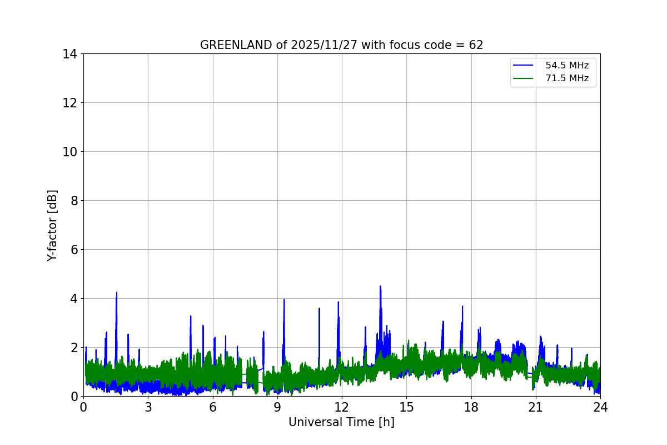The height and width of the screenshot is (445, 667).
Task: Click y-axis tick label 10
Action: [70, 152]
